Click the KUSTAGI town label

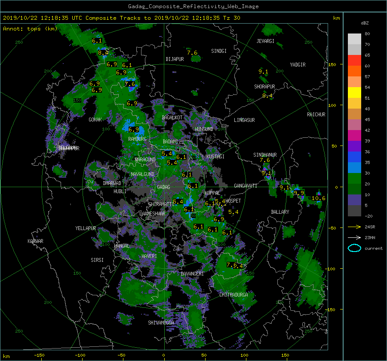[x=215, y=157]
